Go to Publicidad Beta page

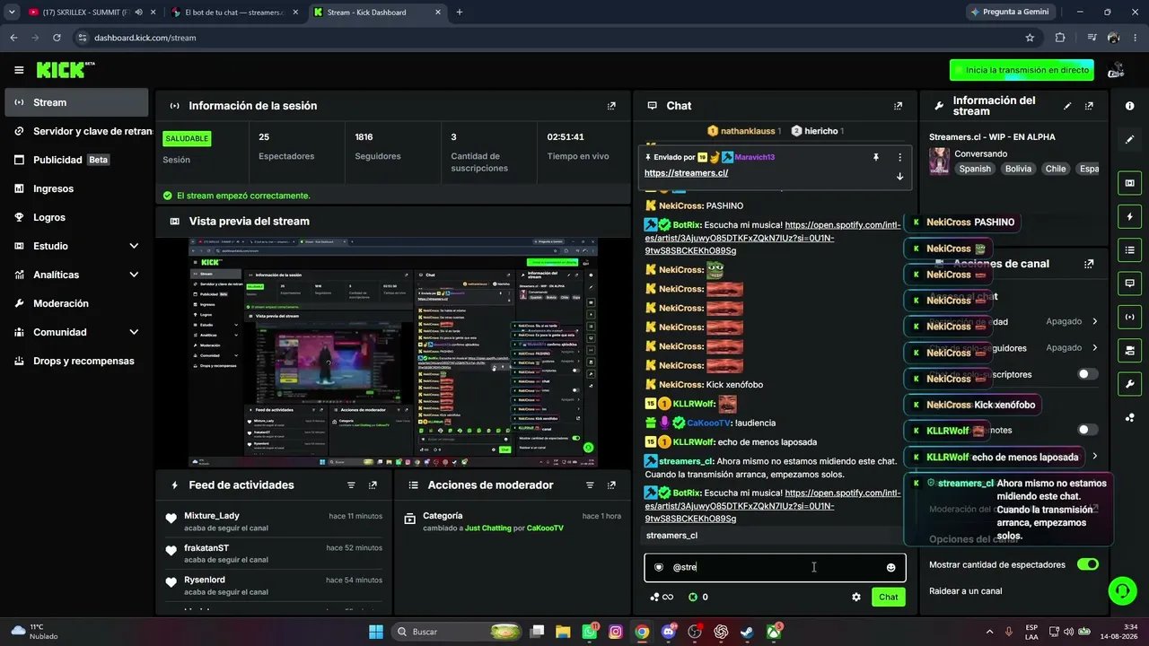tap(76, 160)
